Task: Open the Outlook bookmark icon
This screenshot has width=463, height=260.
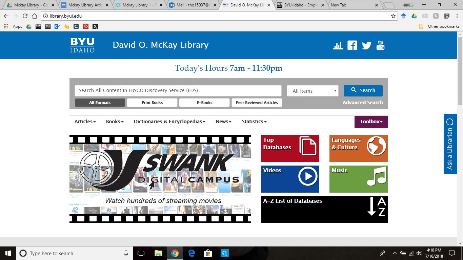Action: [x=57, y=26]
